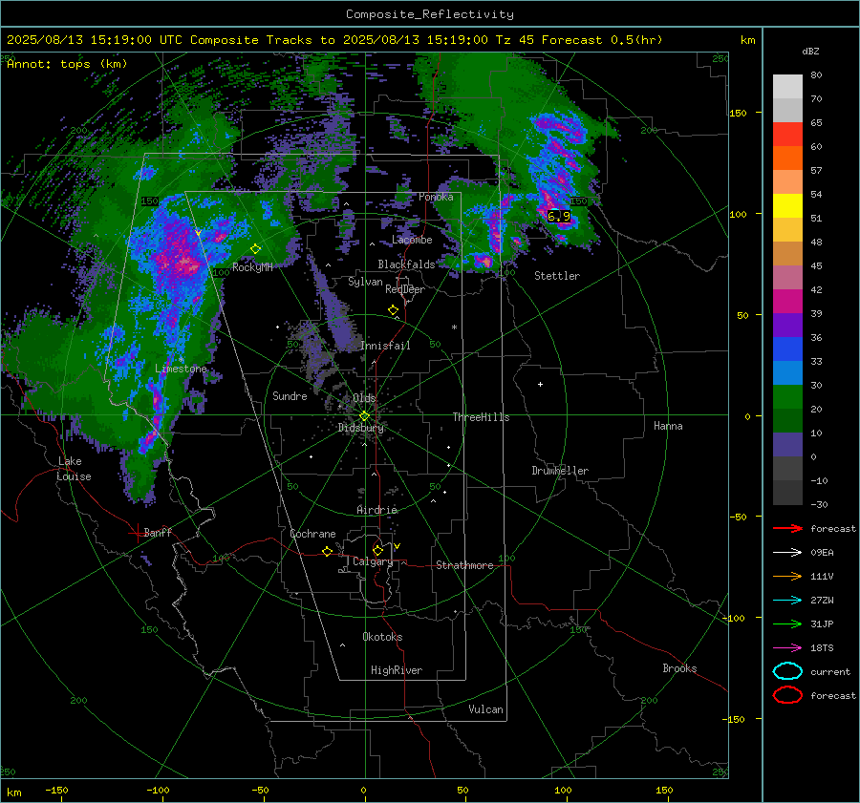860x803 pixels.
Task: Click the Strathmore city label
Action: click(464, 565)
